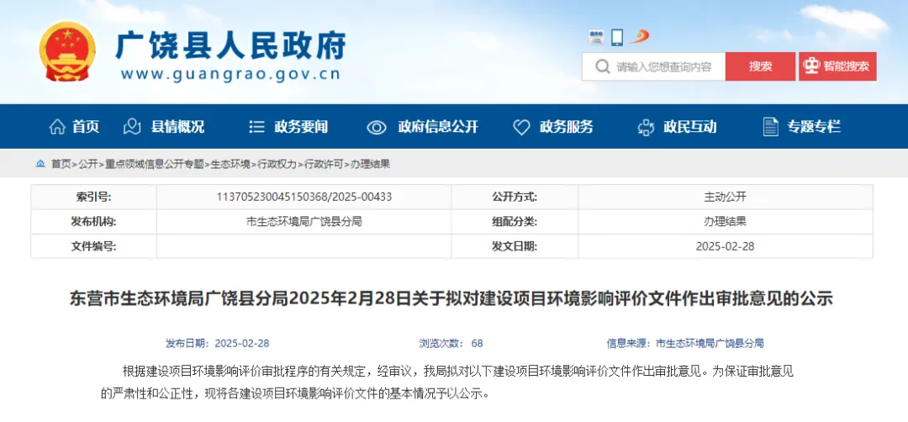The width and height of the screenshot is (908, 422).
Task: Click the 文件编号 label cell
Action: point(93,246)
